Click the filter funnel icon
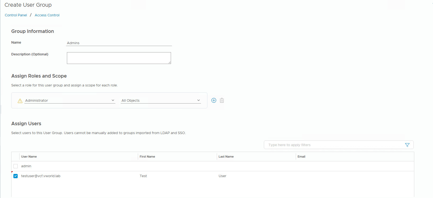Image resolution: width=433 pixels, height=198 pixels. (407, 145)
